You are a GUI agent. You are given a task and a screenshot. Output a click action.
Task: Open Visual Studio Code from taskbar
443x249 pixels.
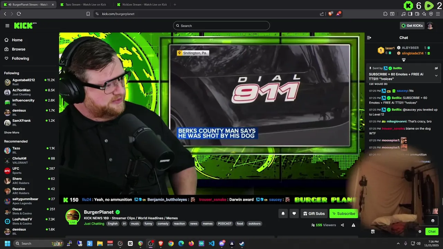211,243
